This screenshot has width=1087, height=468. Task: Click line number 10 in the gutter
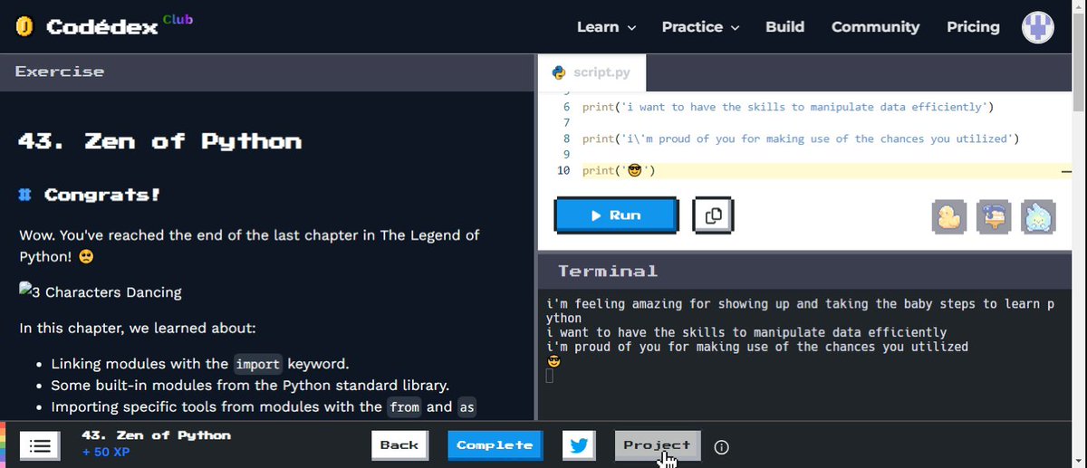[563, 171]
